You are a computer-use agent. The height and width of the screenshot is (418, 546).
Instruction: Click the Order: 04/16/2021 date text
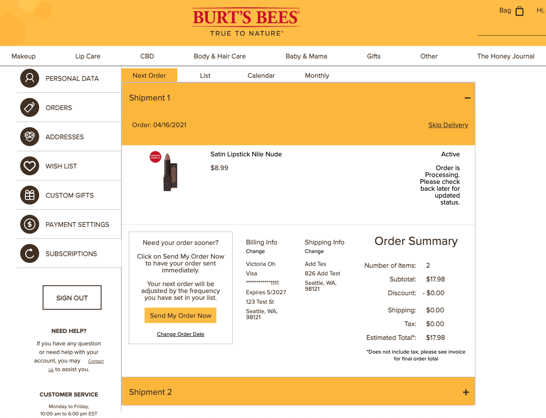(159, 125)
